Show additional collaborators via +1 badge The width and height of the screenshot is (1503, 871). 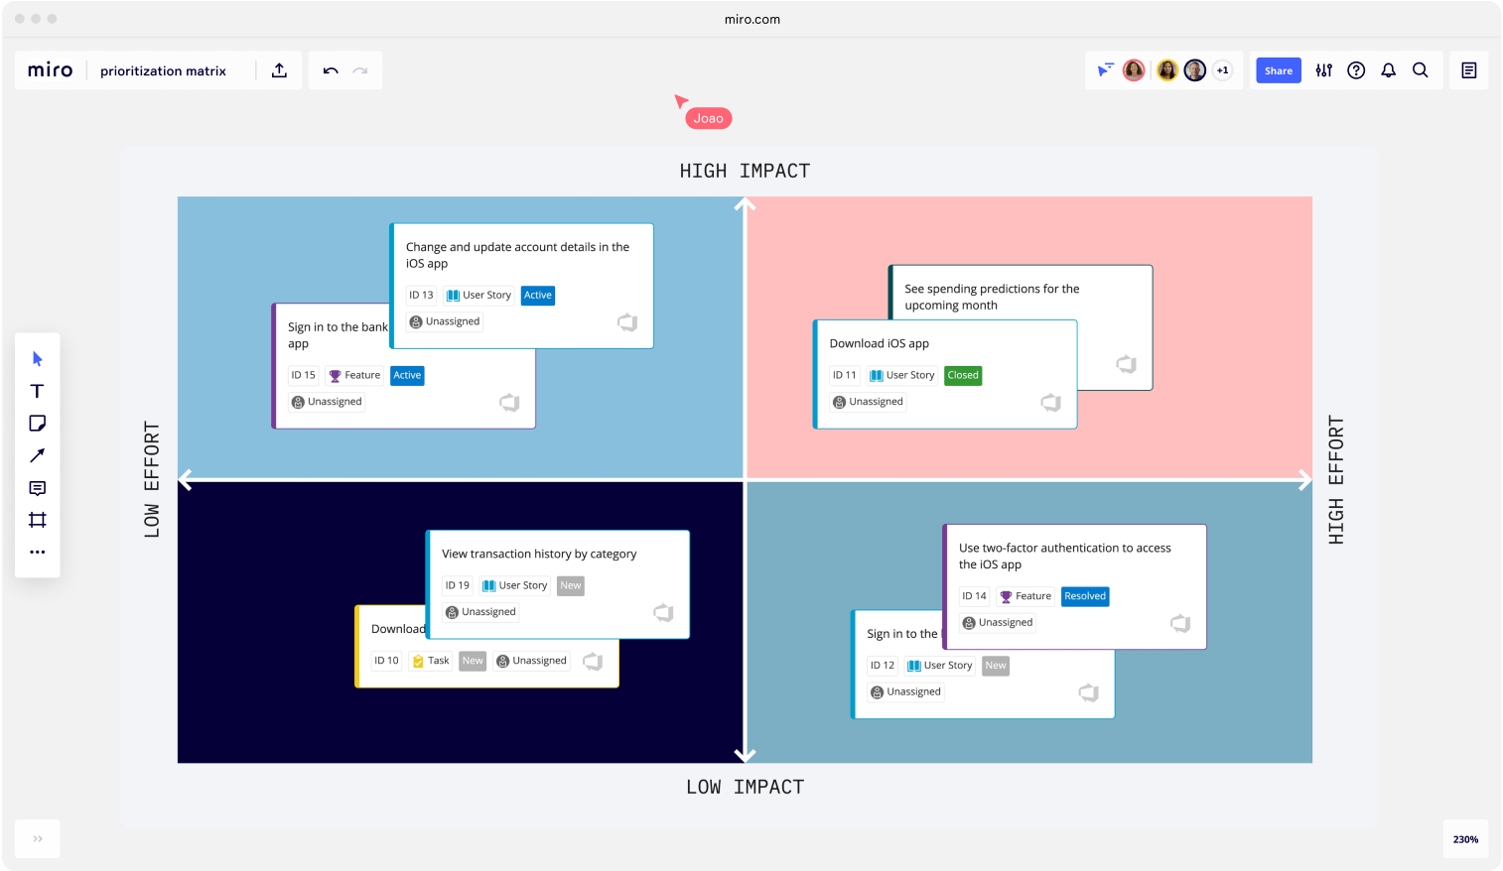click(1223, 69)
